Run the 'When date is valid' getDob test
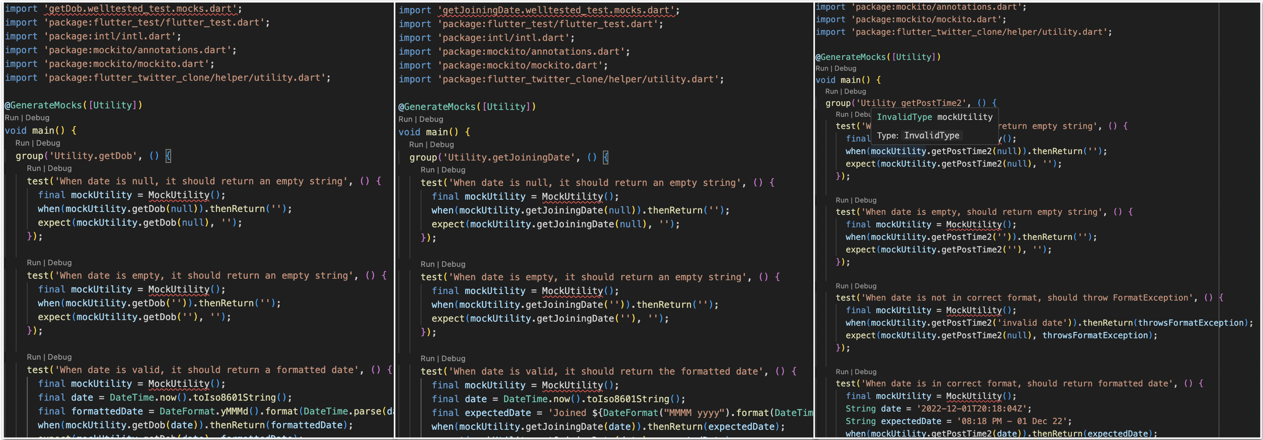This screenshot has width=1263, height=440. [33, 357]
